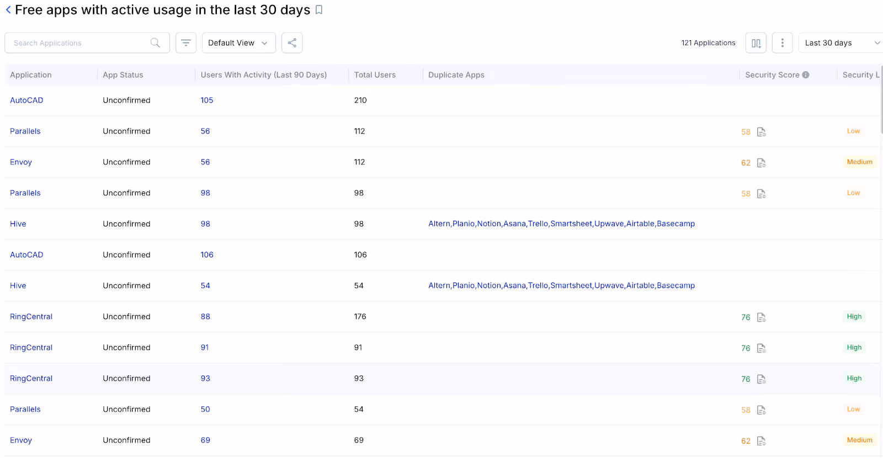Open security report icon for Parallels with 98 users
Image resolution: width=883 pixels, height=458 pixels.
pos(762,194)
